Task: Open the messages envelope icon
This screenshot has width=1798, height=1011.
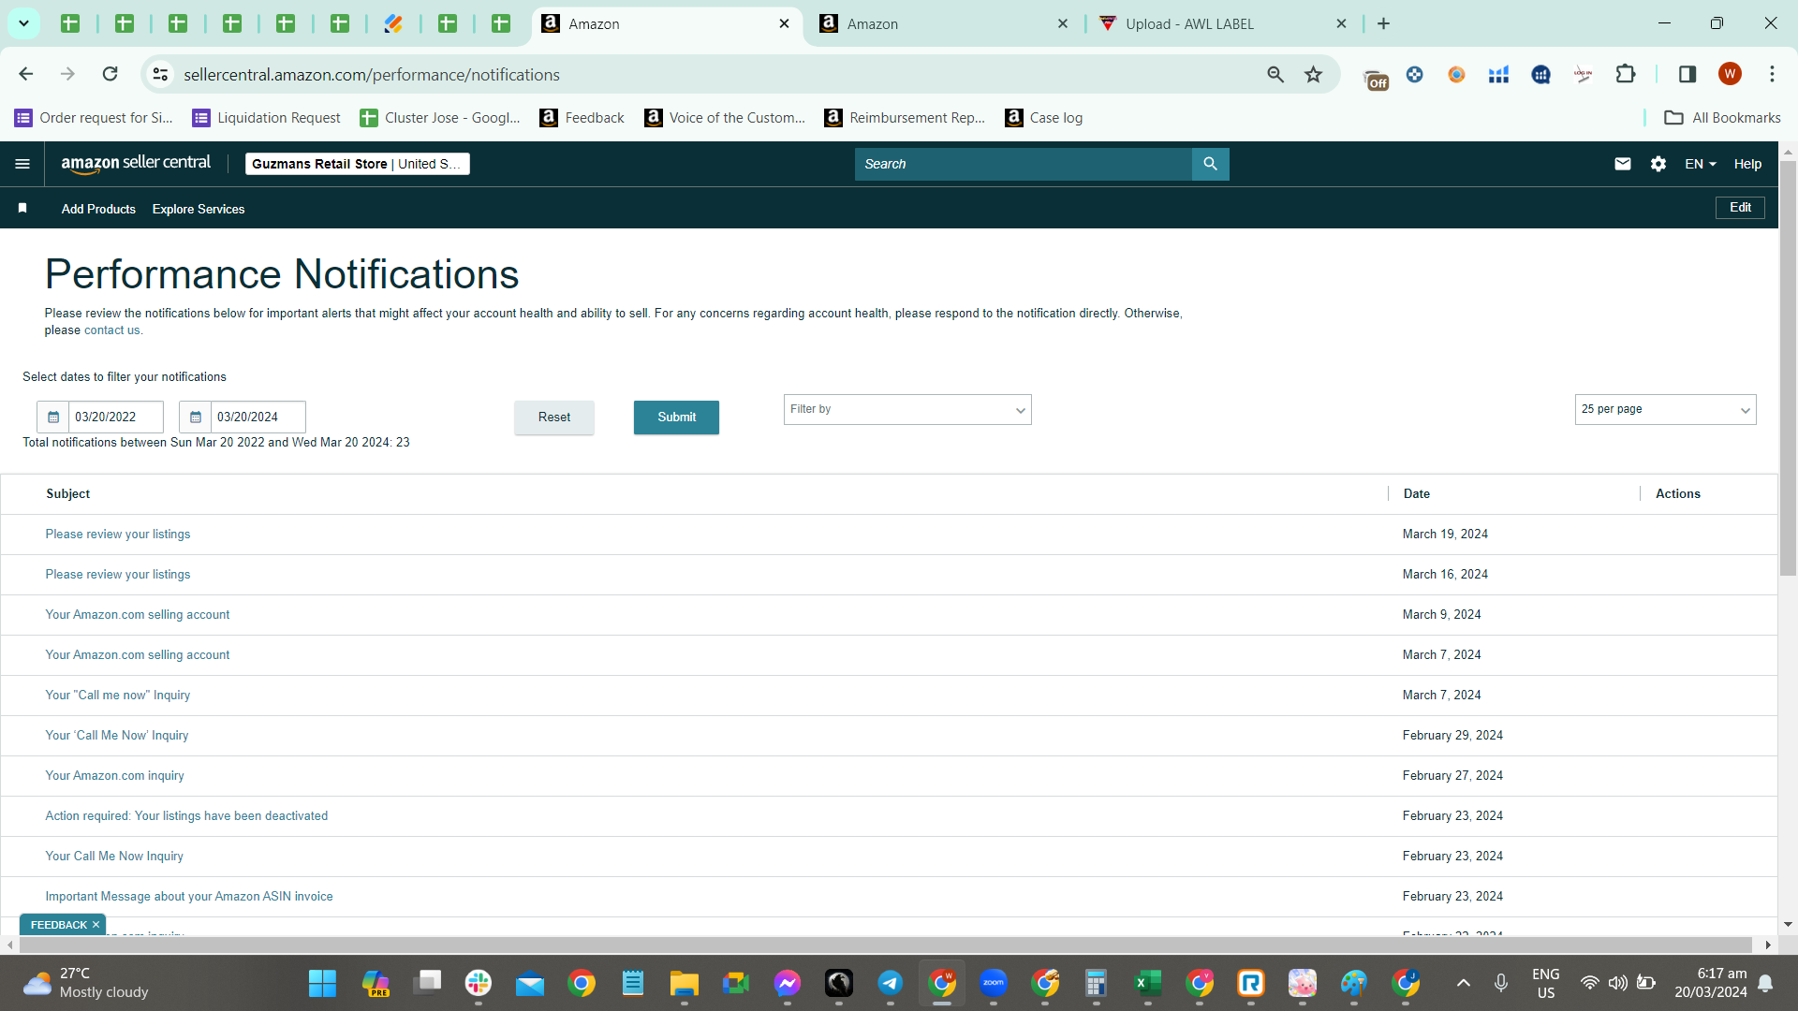Action: [x=1623, y=164]
